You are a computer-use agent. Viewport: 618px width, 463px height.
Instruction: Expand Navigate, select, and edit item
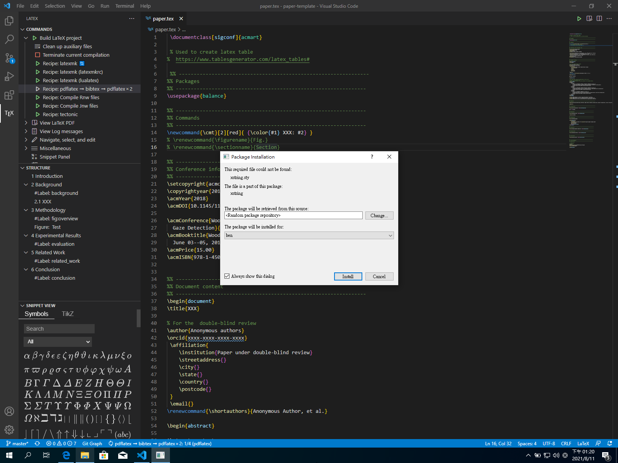[x=26, y=140]
